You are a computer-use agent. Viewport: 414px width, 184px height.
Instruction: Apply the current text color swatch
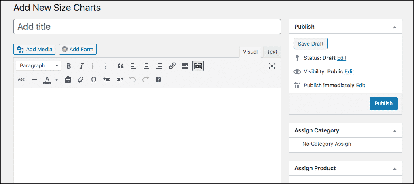pos(47,80)
